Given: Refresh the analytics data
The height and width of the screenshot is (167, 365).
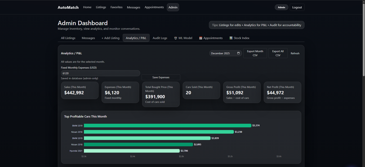Looking at the screenshot, I should tap(295, 53).
